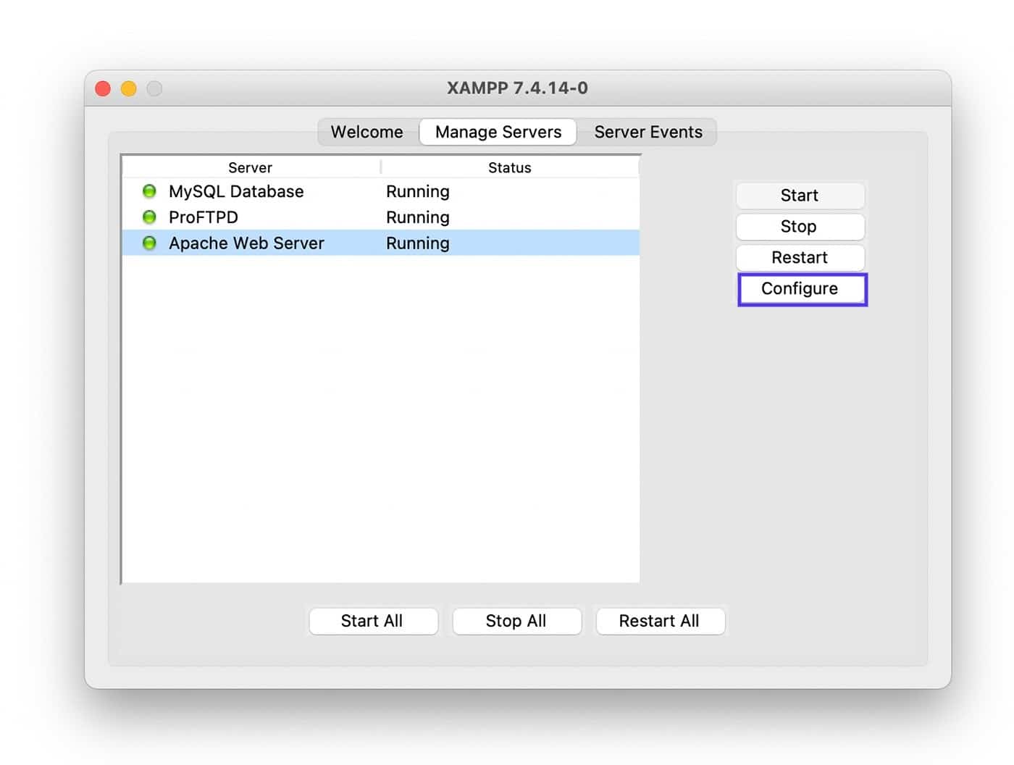Stop All running servers
The image size is (1014, 765).
coord(516,621)
